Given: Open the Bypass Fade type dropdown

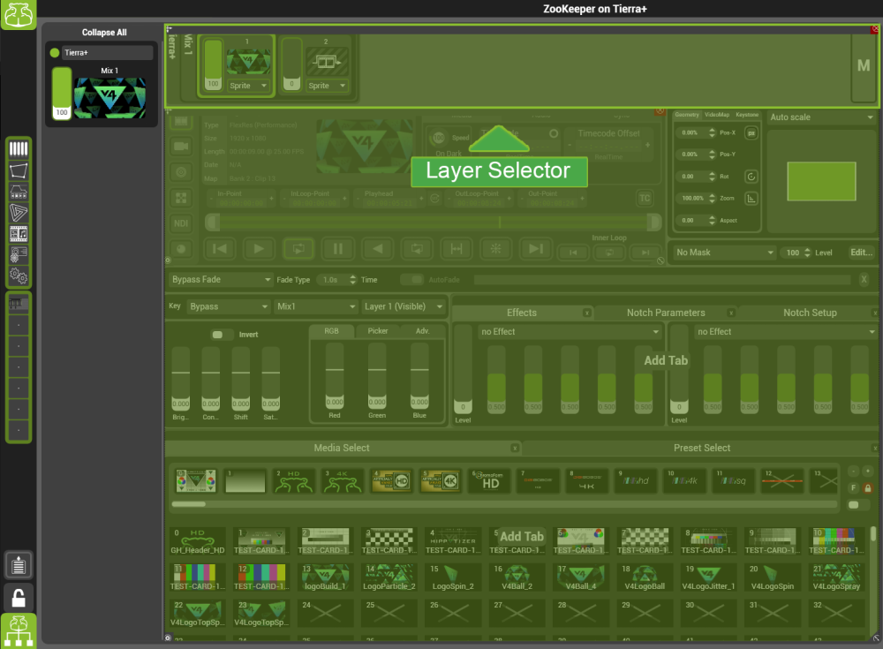Looking at the screenshot, I should coord(221,279).
